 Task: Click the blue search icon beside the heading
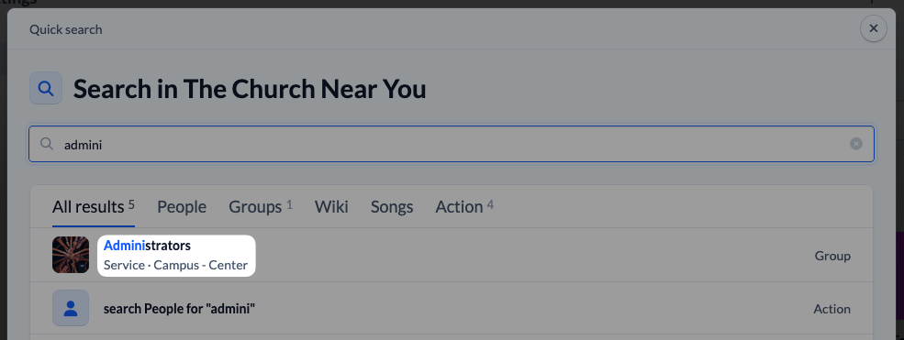point(46,88)
